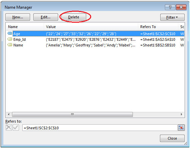This screenshot has height=148, width=190.
Task: Select the Emp_Id named range row
Action: [95, 39]
